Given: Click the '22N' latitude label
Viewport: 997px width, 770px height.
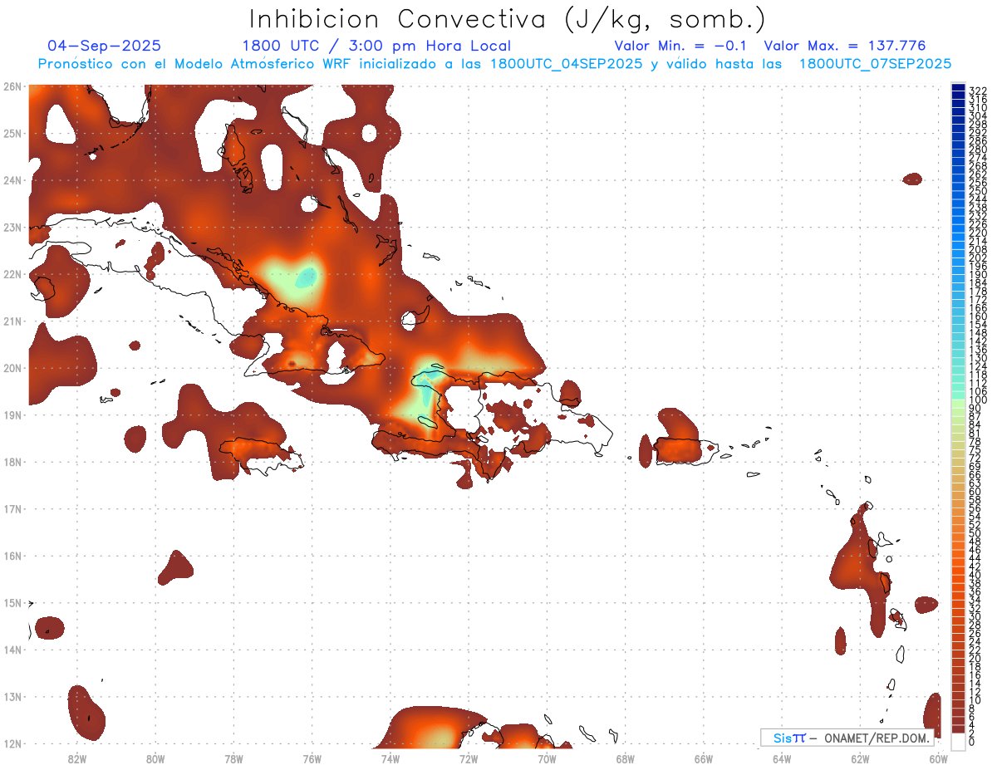Looking at the screenshot, I should [x=12, y=274].
